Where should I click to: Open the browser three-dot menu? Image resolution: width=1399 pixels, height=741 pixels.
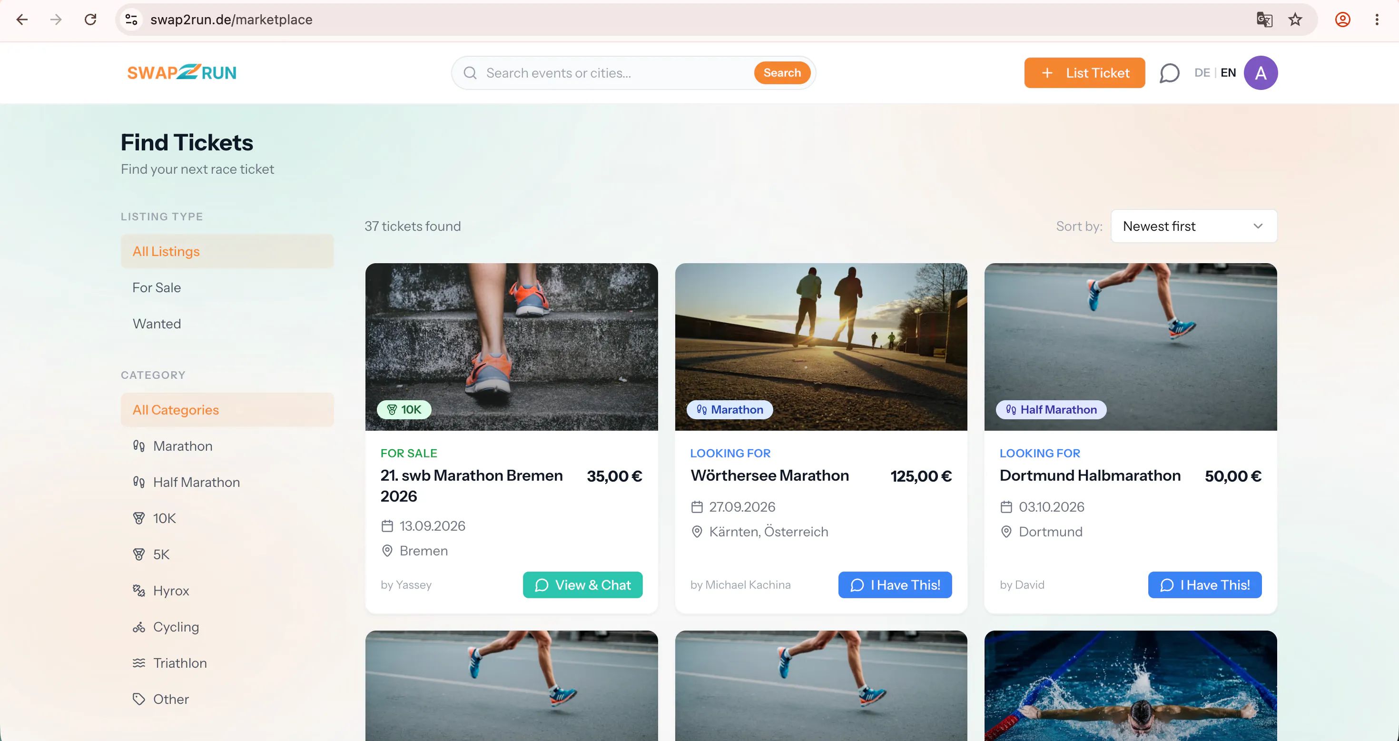[1377, 20]
